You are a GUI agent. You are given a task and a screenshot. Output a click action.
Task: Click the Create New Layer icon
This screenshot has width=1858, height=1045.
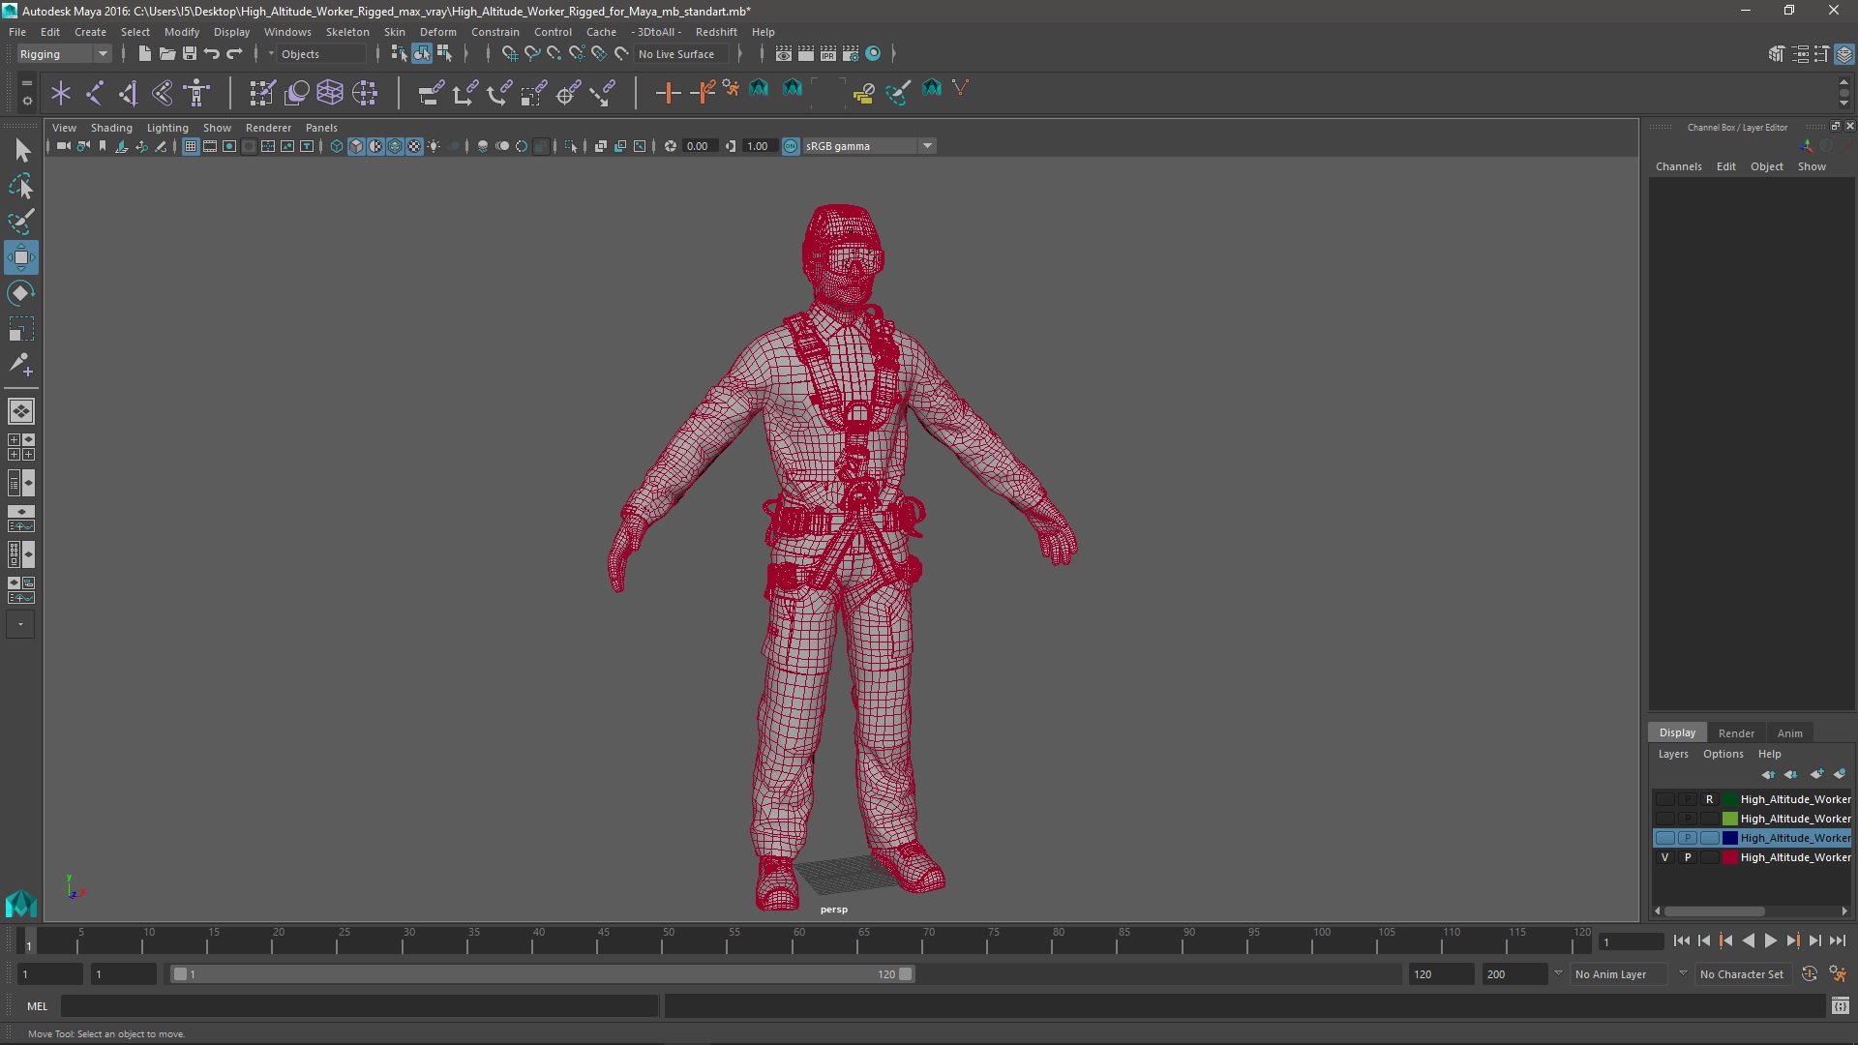(x=1816, y=774)
